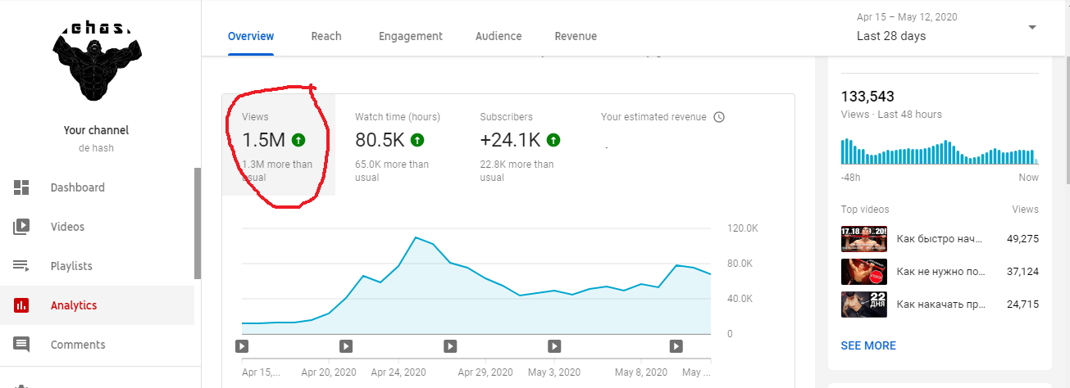Click the video marker under May 8
This screenshot has width=1070, height=388.
[x=677, y=346]
